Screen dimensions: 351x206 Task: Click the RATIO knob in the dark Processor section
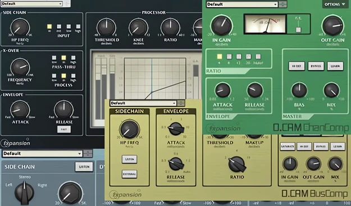[x=170, y=28]
